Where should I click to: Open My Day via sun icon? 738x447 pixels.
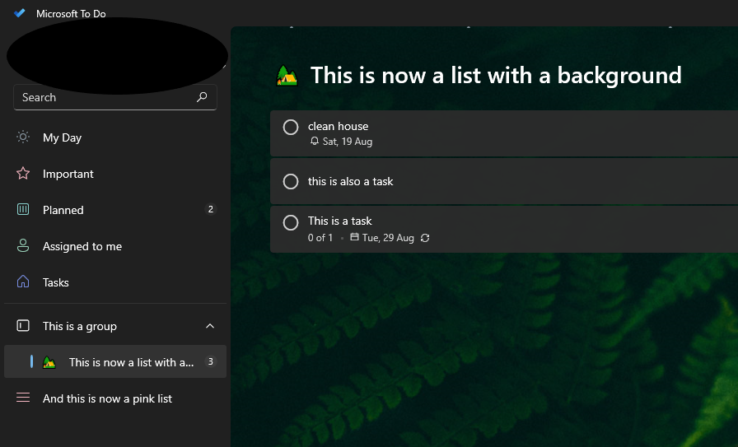pyautogui.click(x=23, y=137)
